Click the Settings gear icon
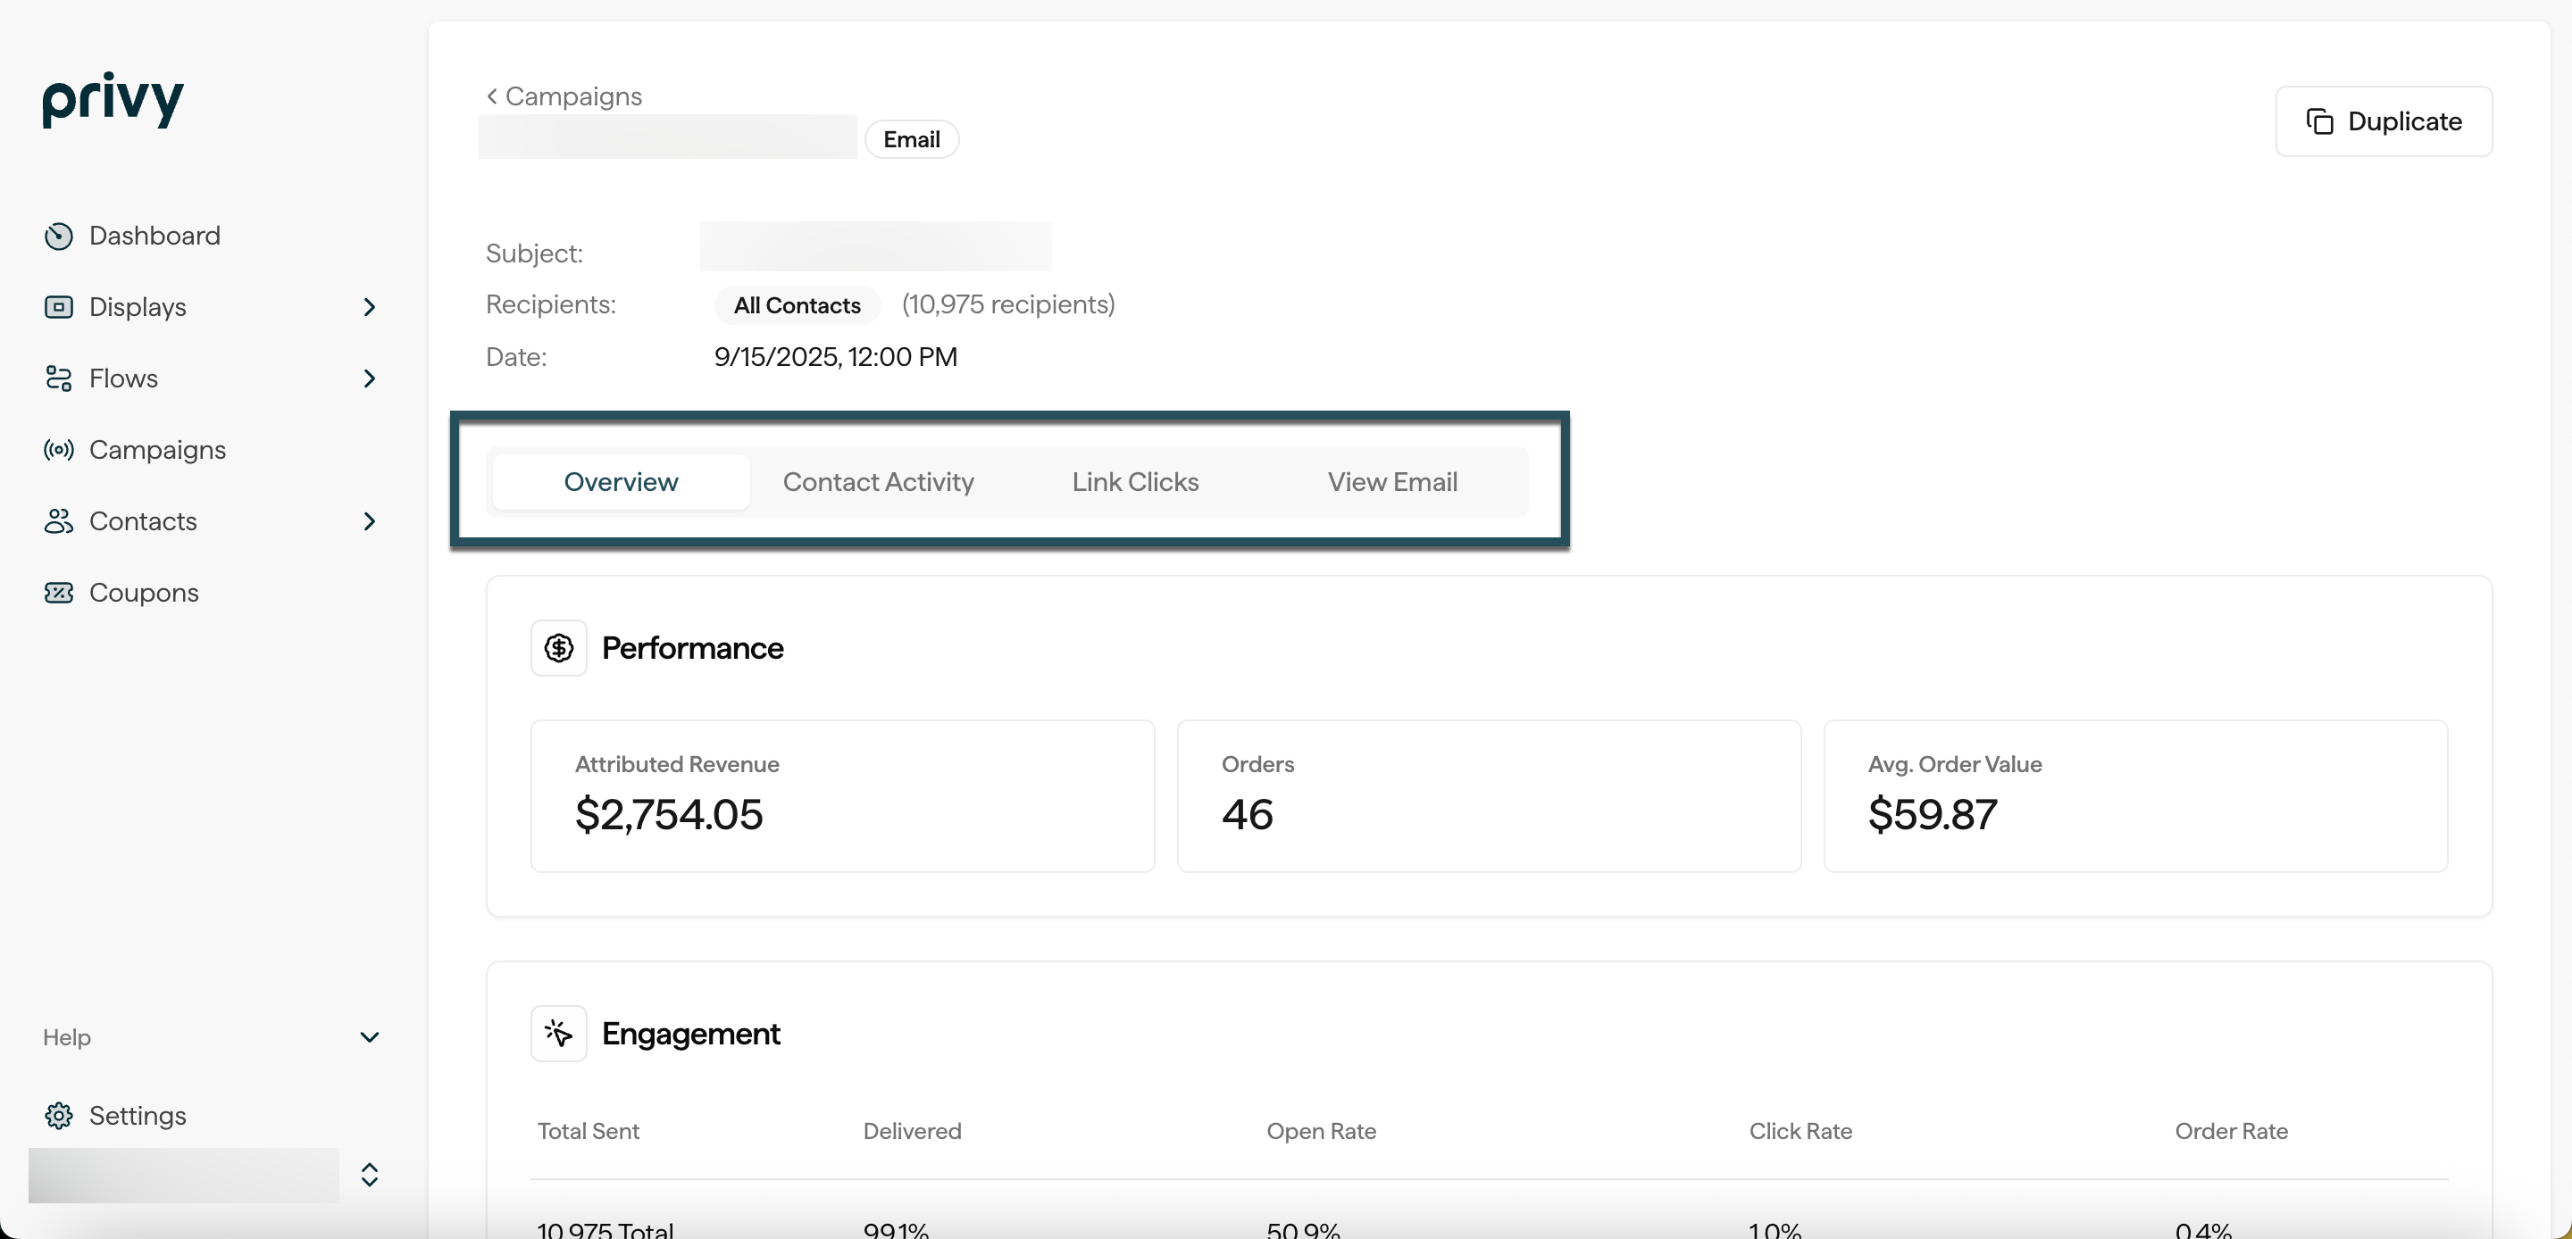This screenshot has height=1239, width=2572. click(x=59, y=1115)
